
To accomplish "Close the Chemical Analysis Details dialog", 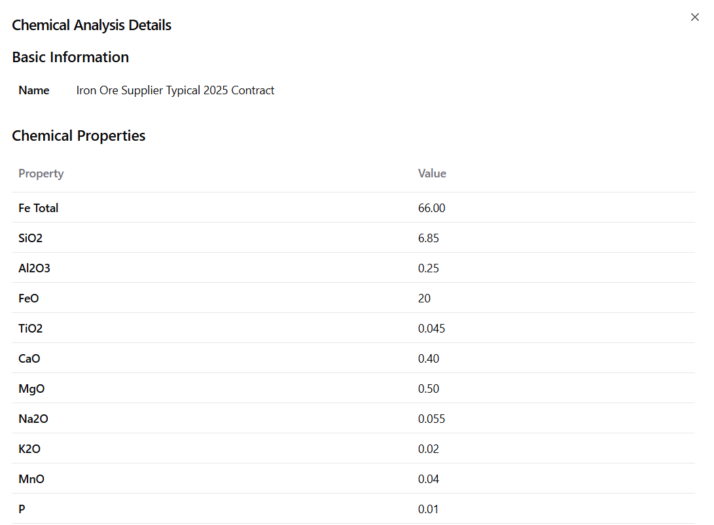I will coord(694,17).
